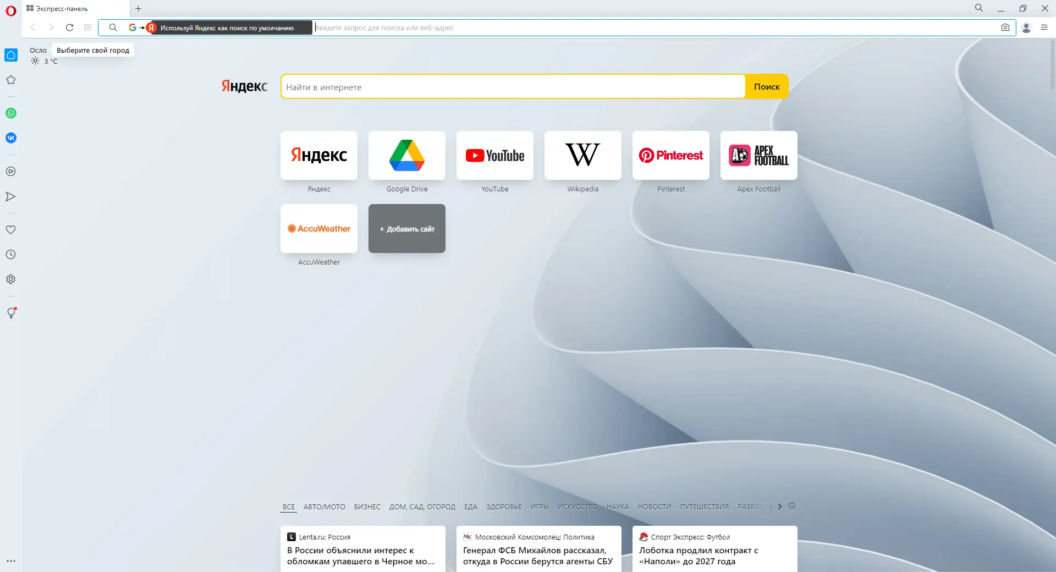Image resolution: width=1056 pixels, height=572 pixels.
Task: Select the ВСЕ news category
Action: (x=289, y=507)
